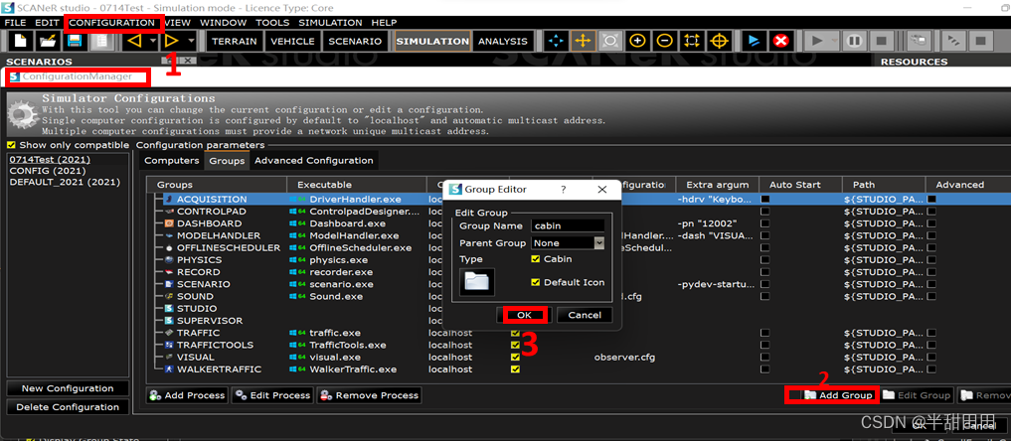Image resolution: width=1011 pixels, height=441 pixels.
Task: Click the zoom out minus icon
Action: 665,41
